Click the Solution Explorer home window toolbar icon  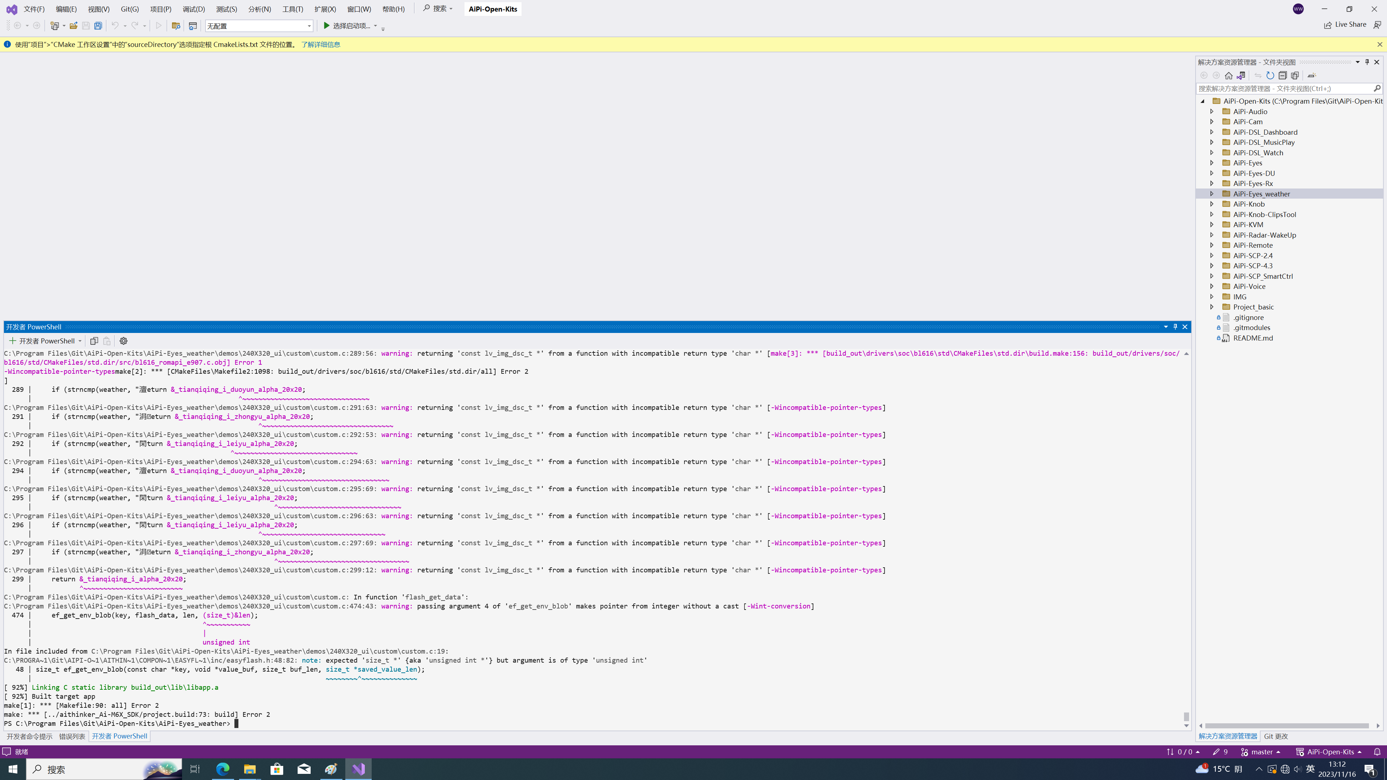click(193, 25)
